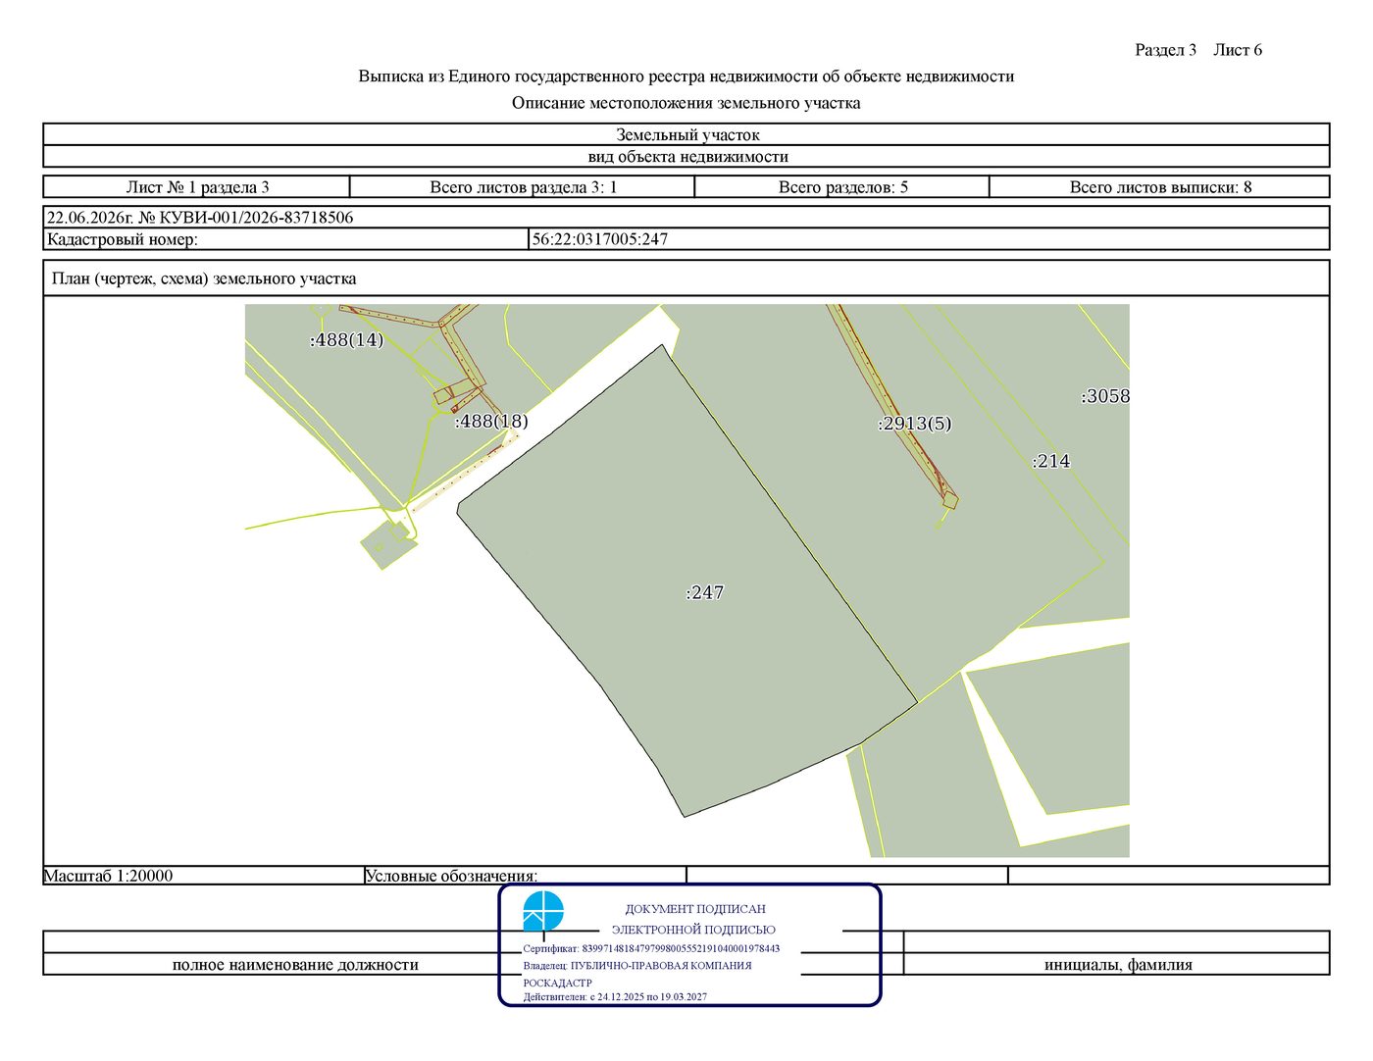Viewport: 1373px width, 1061px height.
Task: Click the "План (чертеж, схема) земельного участка" heading
Action: tap(204, 278)
